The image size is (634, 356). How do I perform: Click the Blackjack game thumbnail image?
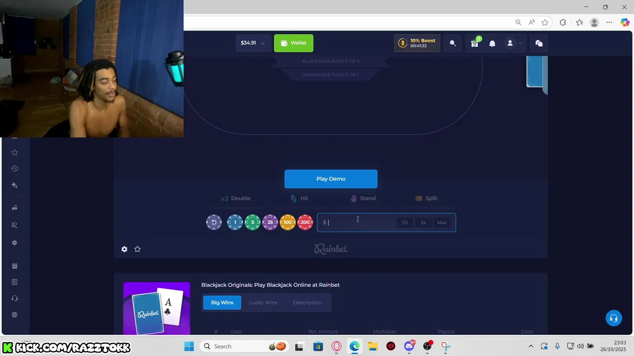click(157, 309)
